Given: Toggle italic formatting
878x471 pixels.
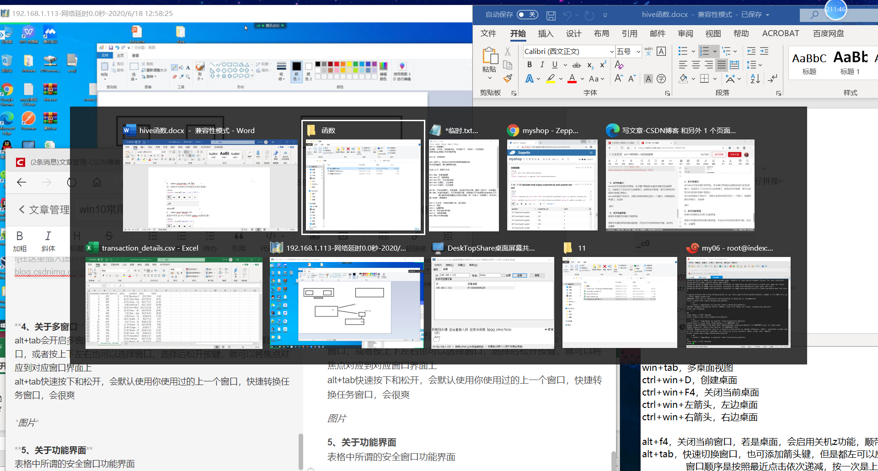Looking at the screenshot, I should tap(542, 64).
